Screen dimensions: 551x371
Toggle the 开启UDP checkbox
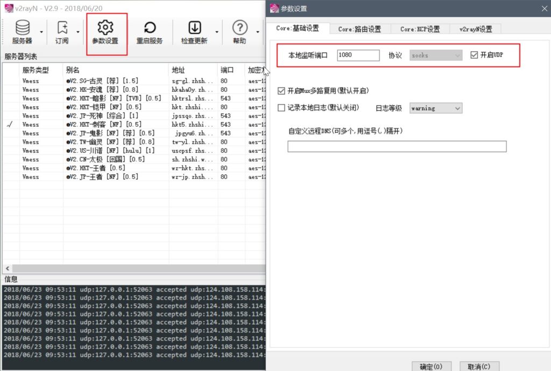474,55
